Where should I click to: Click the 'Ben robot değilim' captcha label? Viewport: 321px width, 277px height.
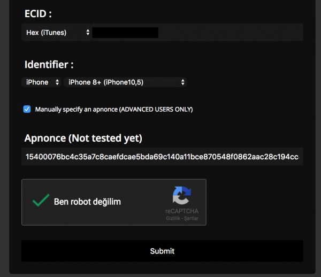coord(87,202)
